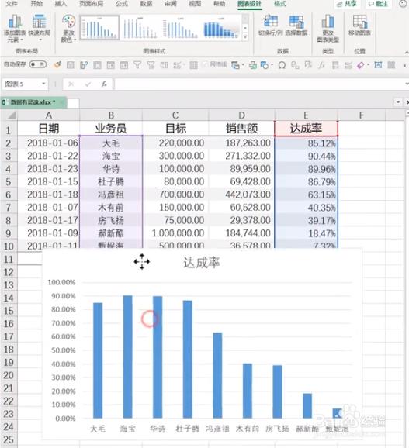409x448 pixels.
Task: Apply the fourth dark-blue chart style
Action: tap(221, 27)
